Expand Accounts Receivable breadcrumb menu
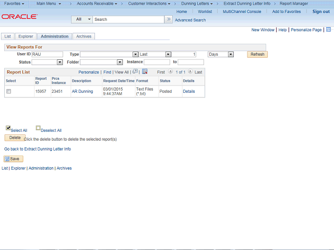 coord(97,4)
